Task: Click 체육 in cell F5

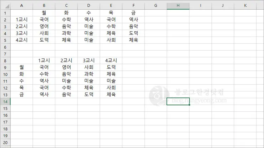Action: pos(133,40)
